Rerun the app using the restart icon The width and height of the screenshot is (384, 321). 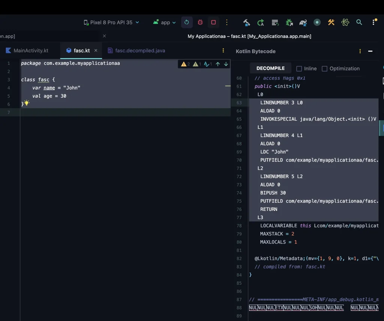pyautogui.click(x=187, y=22)
